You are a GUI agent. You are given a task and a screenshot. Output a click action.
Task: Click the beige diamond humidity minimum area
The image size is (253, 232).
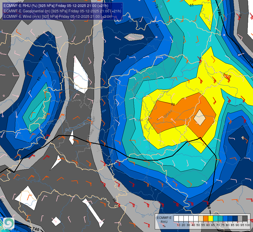200,118
